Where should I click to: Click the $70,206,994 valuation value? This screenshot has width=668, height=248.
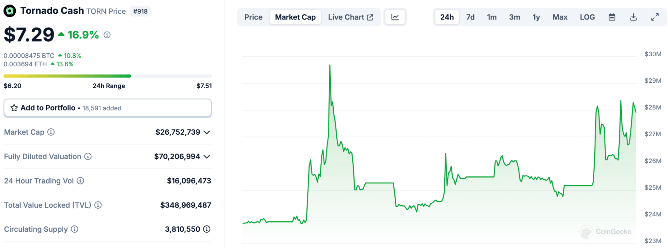[x=177, y=157]
